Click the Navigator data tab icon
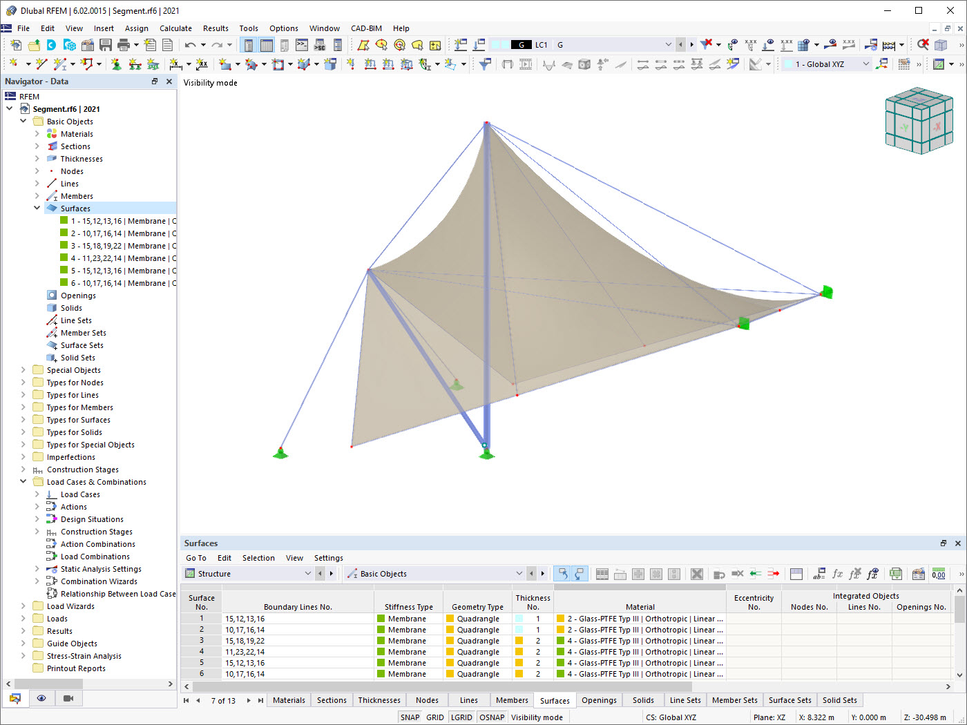This screenshot has width=967, height=725. click(15, 699)
